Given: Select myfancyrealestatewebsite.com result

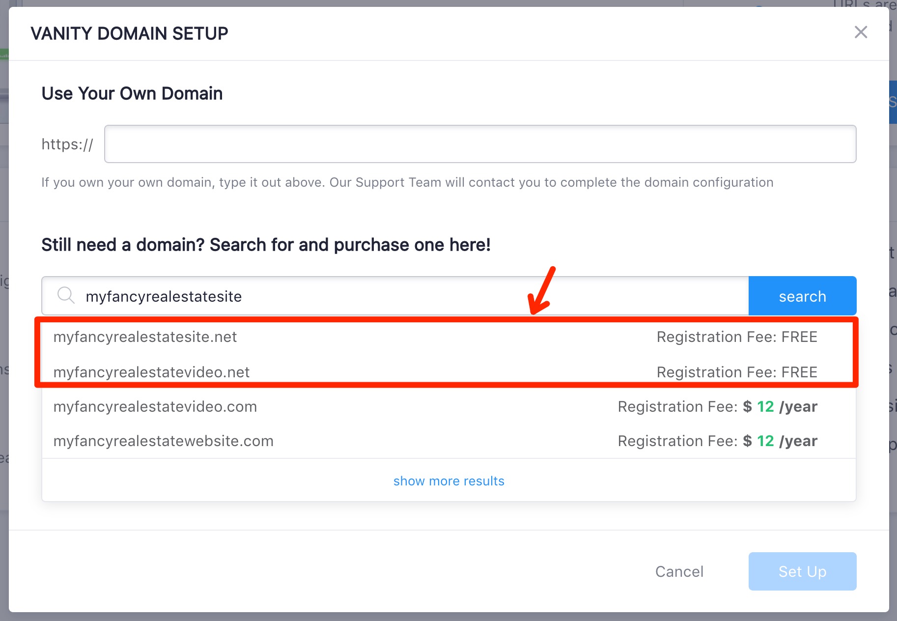Looking at the screenshot, I should 448,441.
